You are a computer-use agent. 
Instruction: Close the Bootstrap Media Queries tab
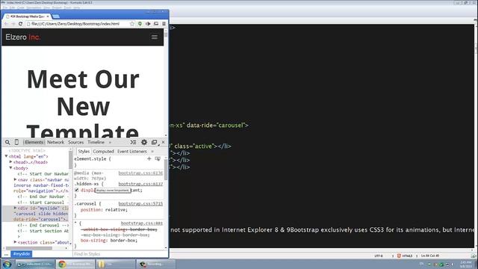48,16
